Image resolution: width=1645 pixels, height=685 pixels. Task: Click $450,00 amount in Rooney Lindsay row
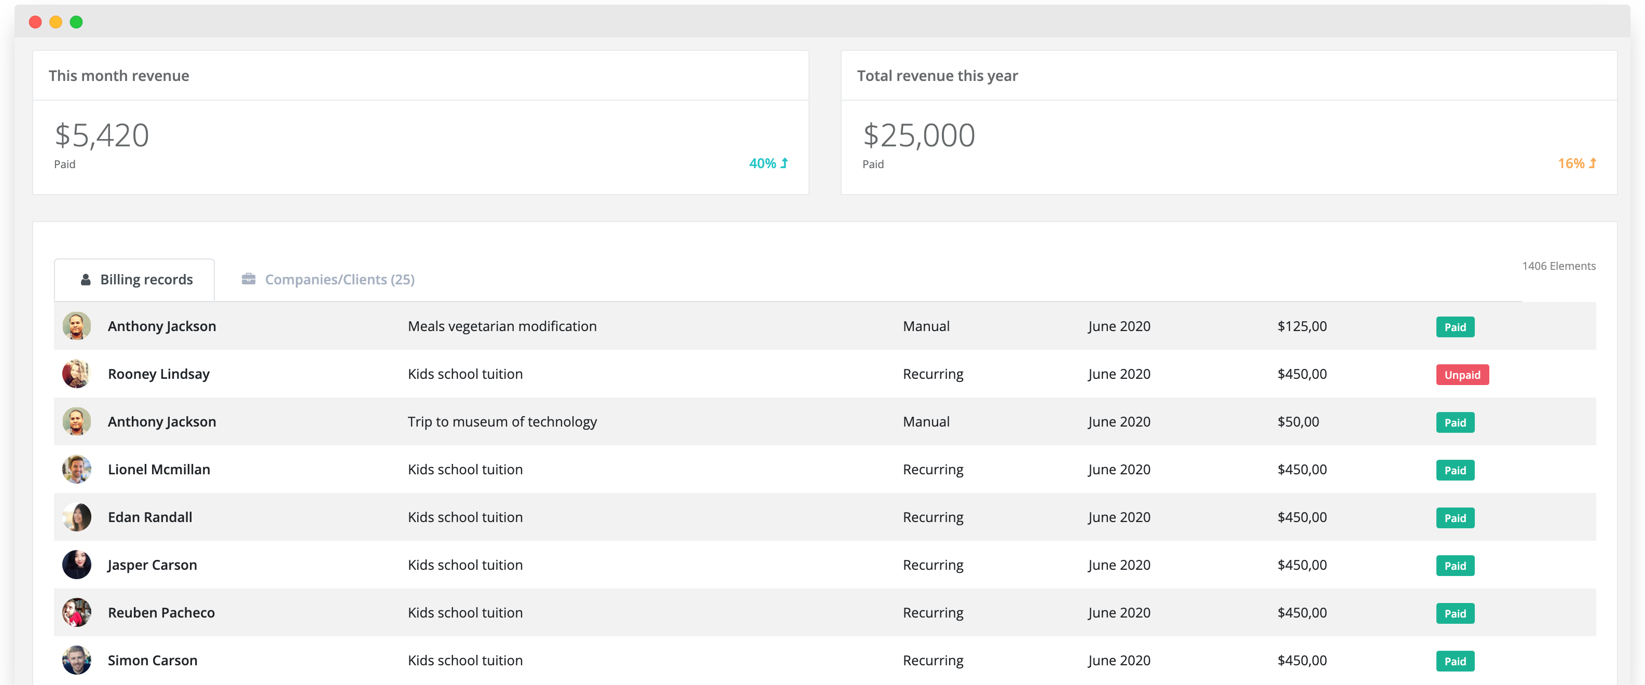[x=1302, y=374]
